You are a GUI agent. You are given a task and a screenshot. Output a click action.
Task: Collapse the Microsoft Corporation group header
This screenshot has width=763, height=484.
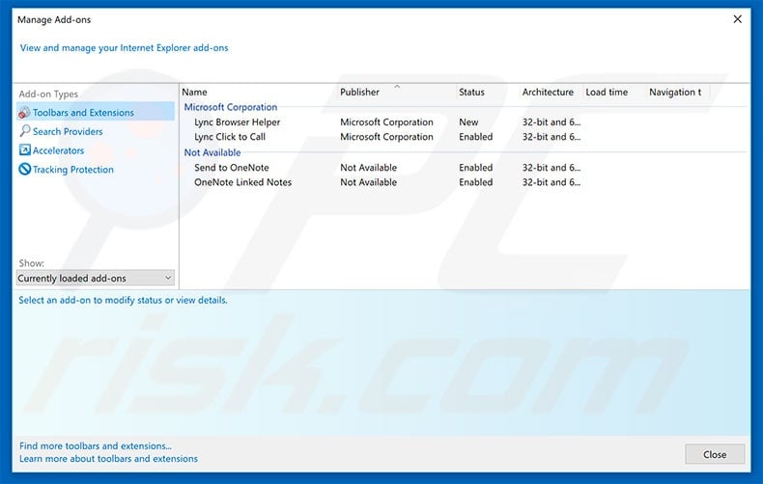[231, 107]
